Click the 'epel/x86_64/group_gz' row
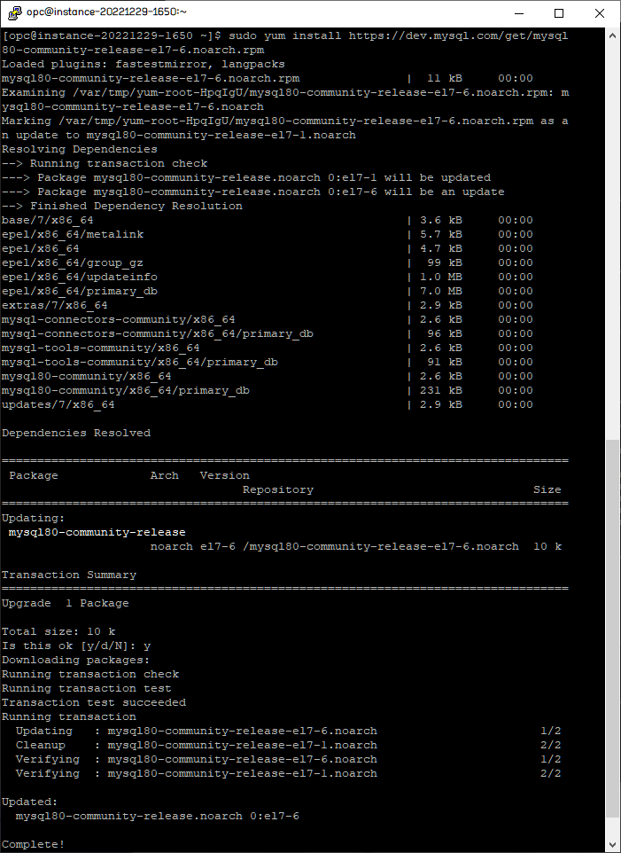The image size is (621, 853). click(x=268, y=262)
